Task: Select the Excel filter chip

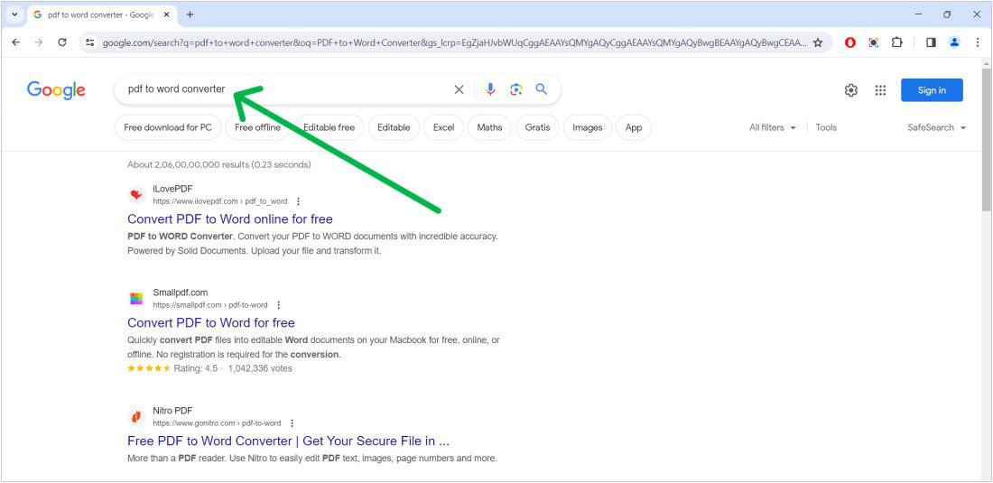Action: click(x=443, y=127)
